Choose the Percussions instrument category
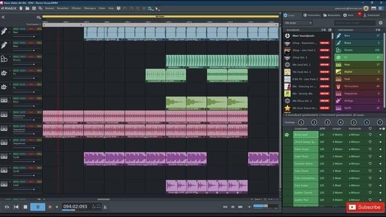The height and width of the screenshot is (217, 386). 359,86
